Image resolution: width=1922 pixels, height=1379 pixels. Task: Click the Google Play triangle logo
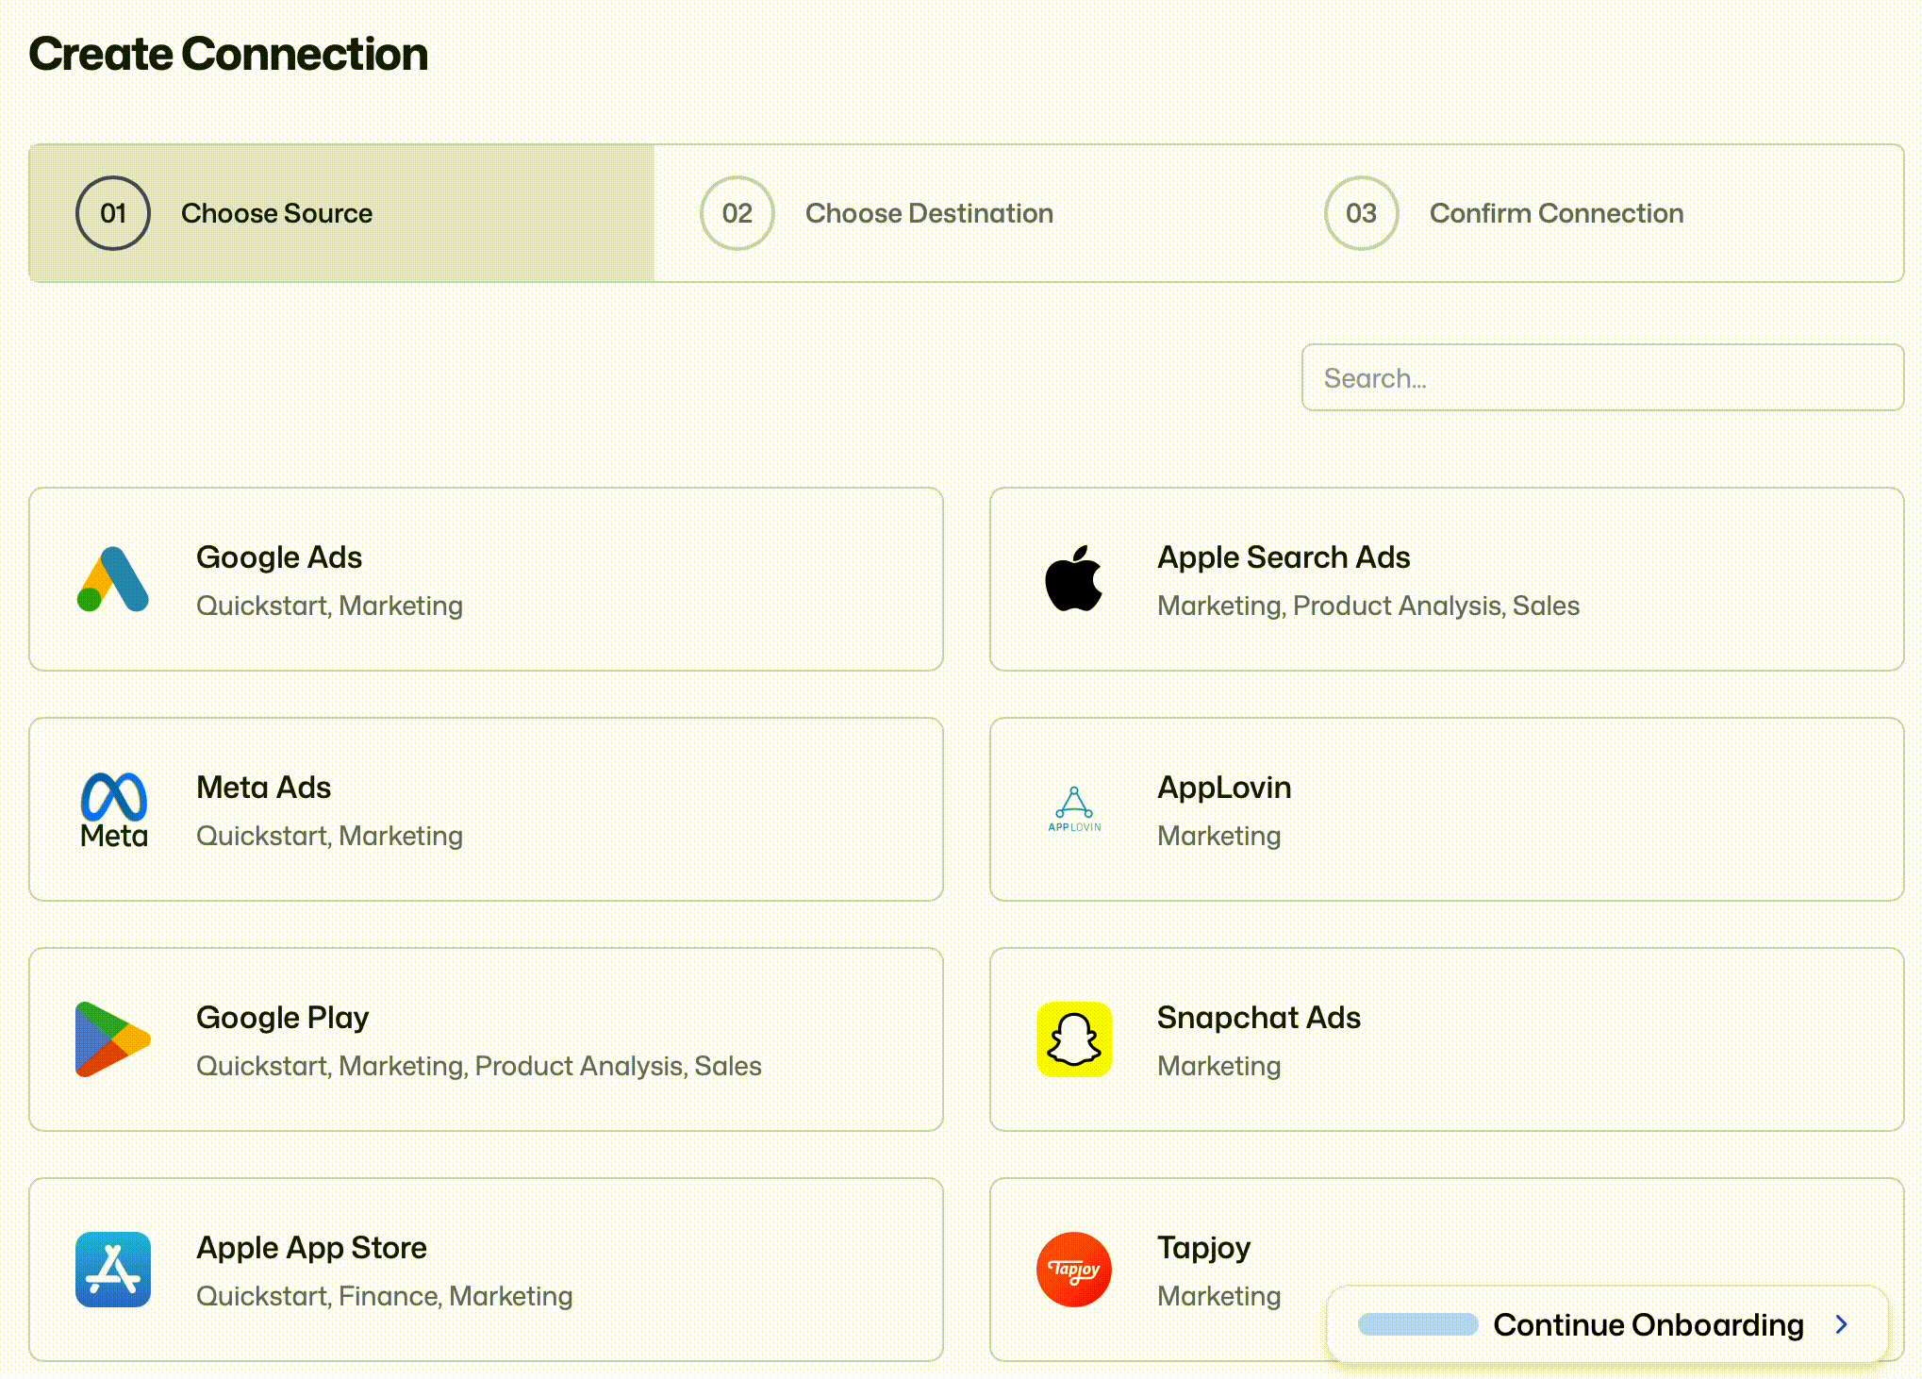pos(113,1039)
